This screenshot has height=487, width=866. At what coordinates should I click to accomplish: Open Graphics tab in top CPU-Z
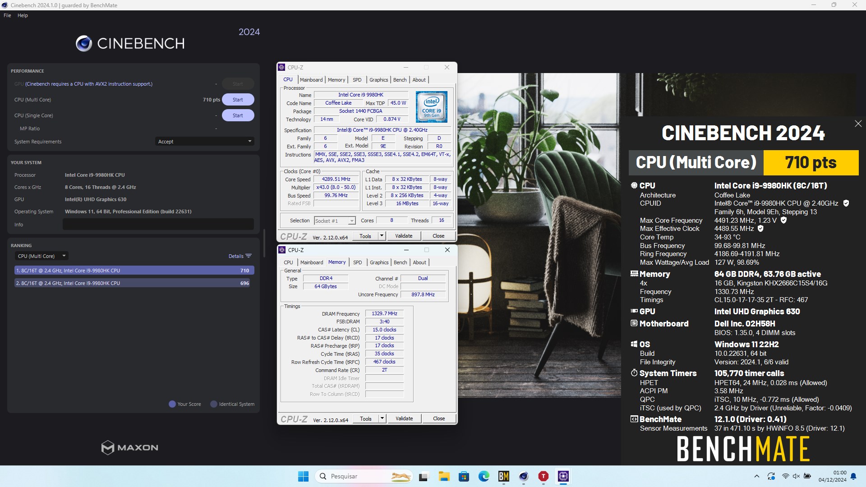pyautogui.click(x=379, y=80)
